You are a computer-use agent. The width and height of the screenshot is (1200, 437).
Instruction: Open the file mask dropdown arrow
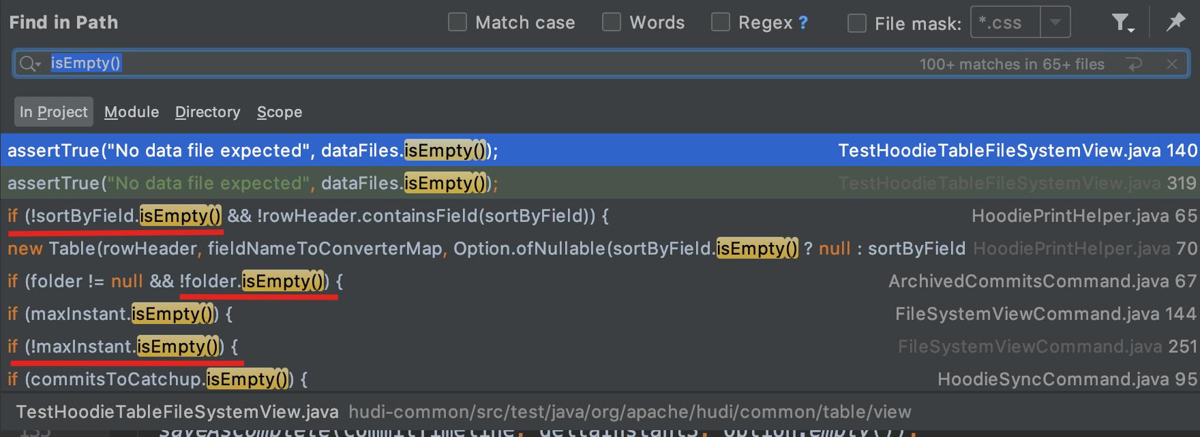tap(1055, 22)
